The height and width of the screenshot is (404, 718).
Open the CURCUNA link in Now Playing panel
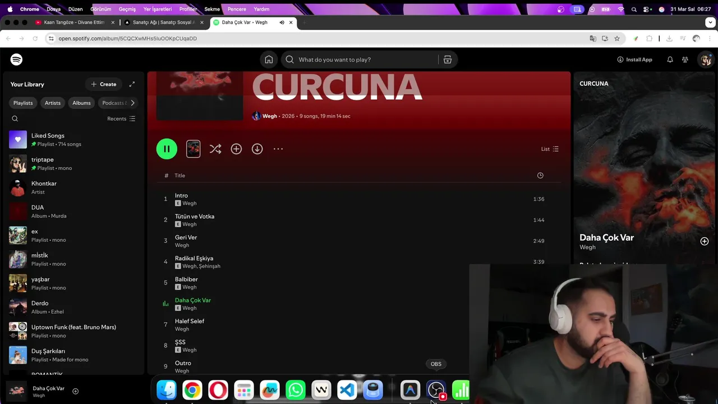594,84
